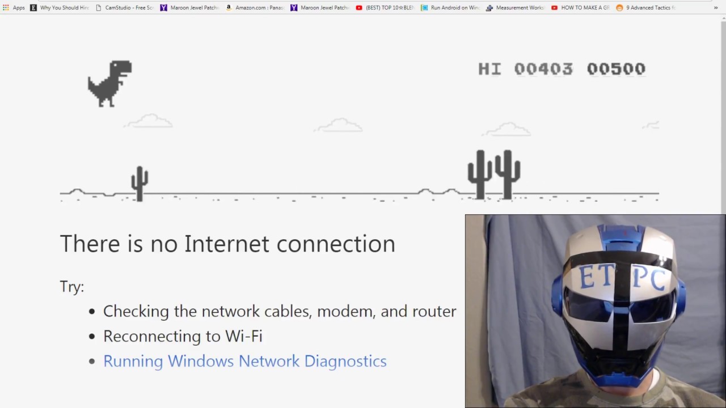Screen dimensions: 726x408
Task: Open 'Run Android on Windows' bookmark
Action: 450,7
